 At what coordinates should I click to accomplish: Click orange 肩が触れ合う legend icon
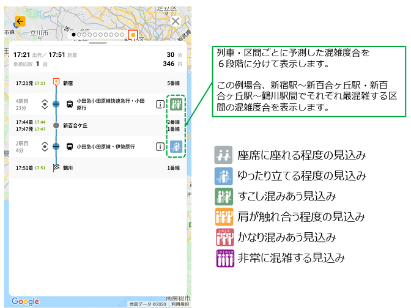pyautogui.click(x=224, y=217)
